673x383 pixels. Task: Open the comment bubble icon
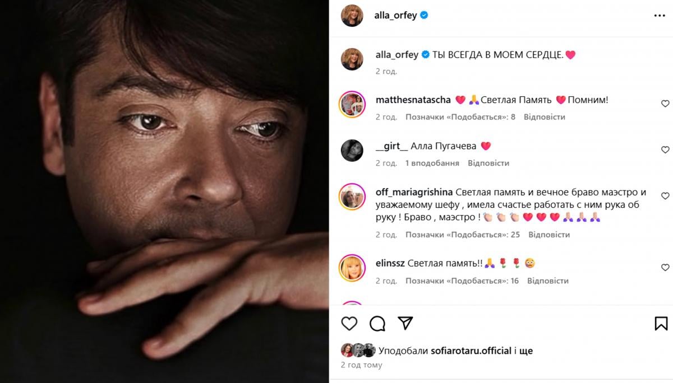pyautogui.click(x=377, y=323)
